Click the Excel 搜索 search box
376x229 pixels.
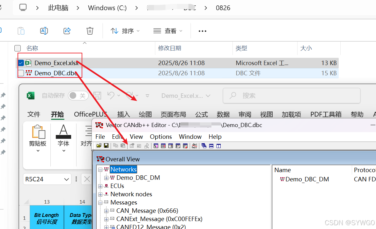pos(291,96)
